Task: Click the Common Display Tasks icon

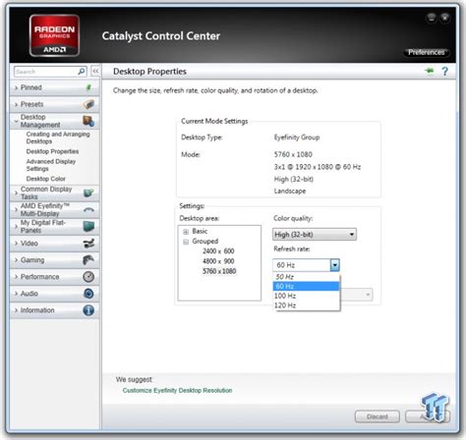Action: 88,192
